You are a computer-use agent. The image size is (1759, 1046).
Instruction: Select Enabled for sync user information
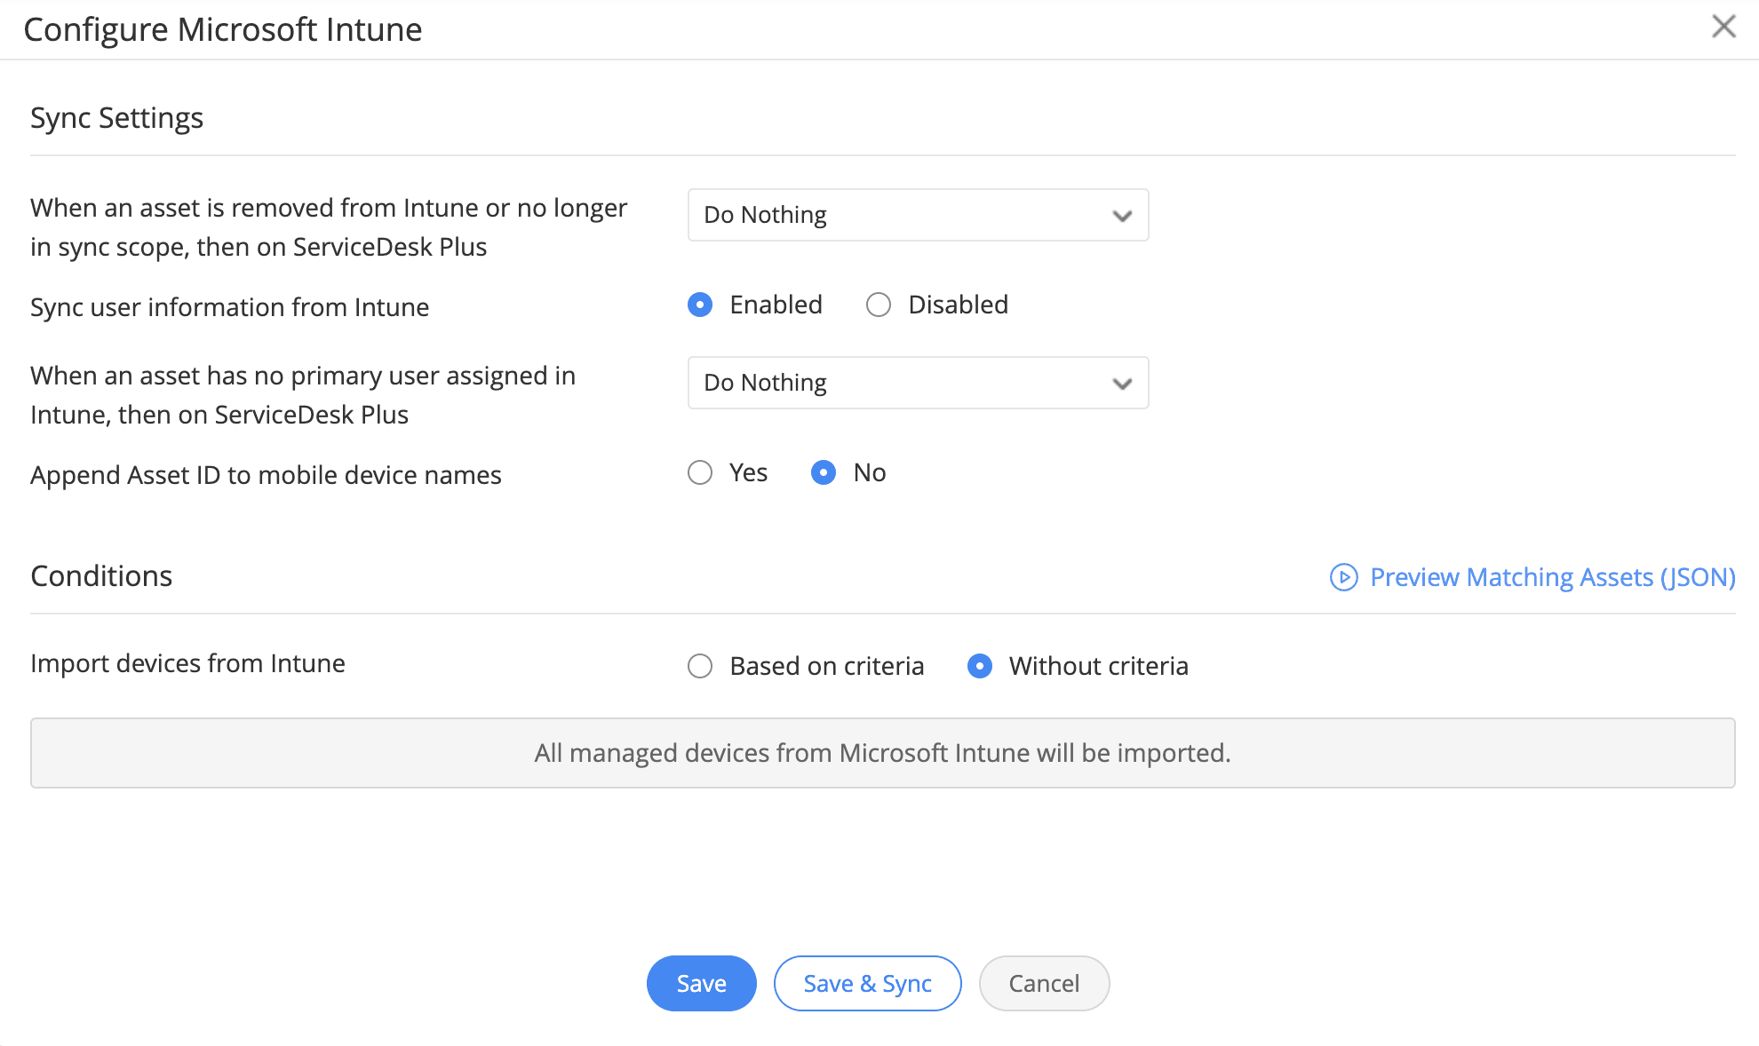700,305
